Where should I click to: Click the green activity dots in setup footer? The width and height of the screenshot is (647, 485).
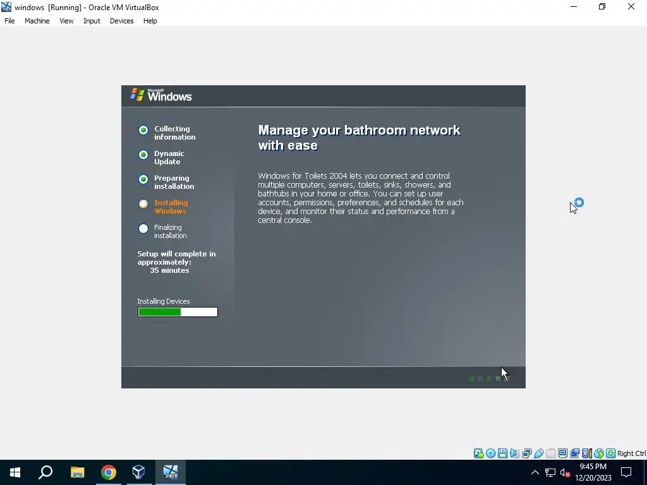pyautogui.click(x=490, y=379)
